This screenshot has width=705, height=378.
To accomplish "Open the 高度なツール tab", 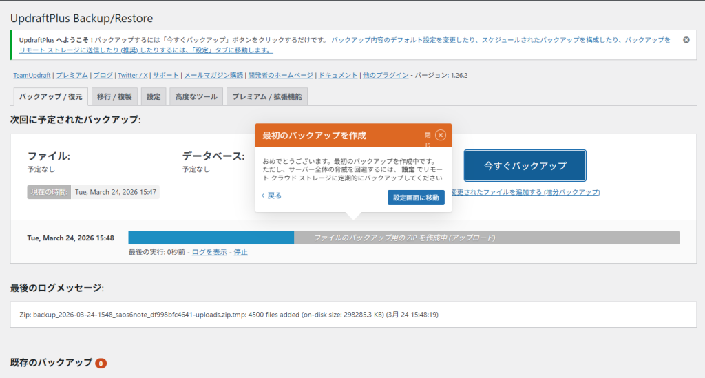I will coord(196,97).
